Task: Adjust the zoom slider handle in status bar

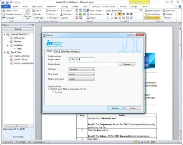Action: [168, 142]
